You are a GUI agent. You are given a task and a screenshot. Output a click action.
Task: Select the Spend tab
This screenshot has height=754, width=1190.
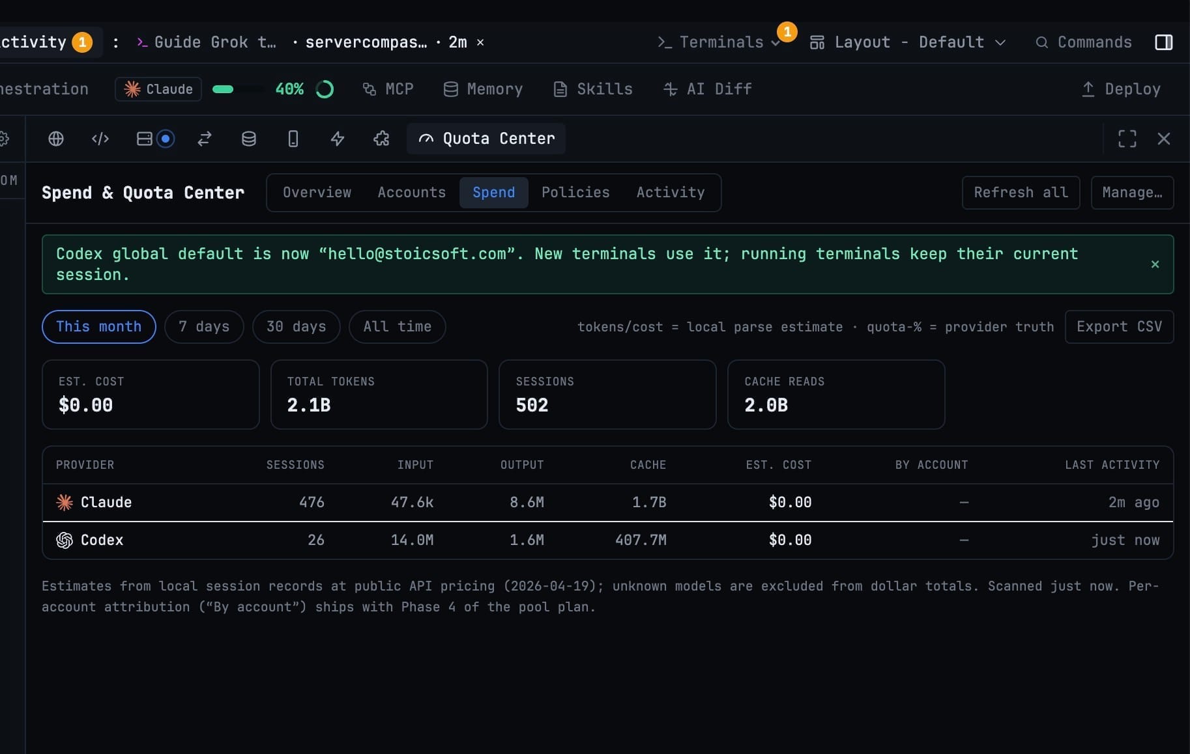point(493,193)
